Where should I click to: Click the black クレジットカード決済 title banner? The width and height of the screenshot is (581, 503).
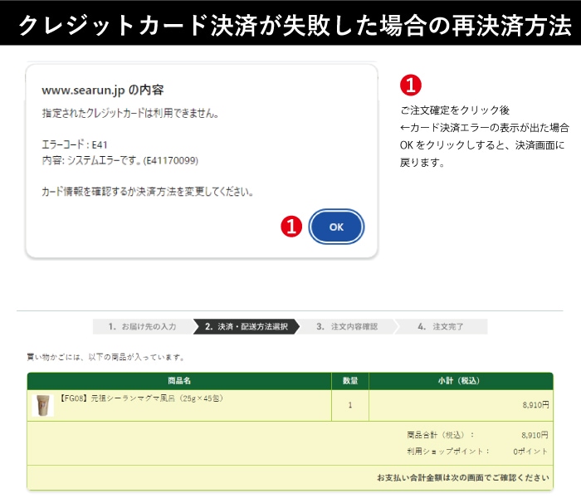(290, 24)
